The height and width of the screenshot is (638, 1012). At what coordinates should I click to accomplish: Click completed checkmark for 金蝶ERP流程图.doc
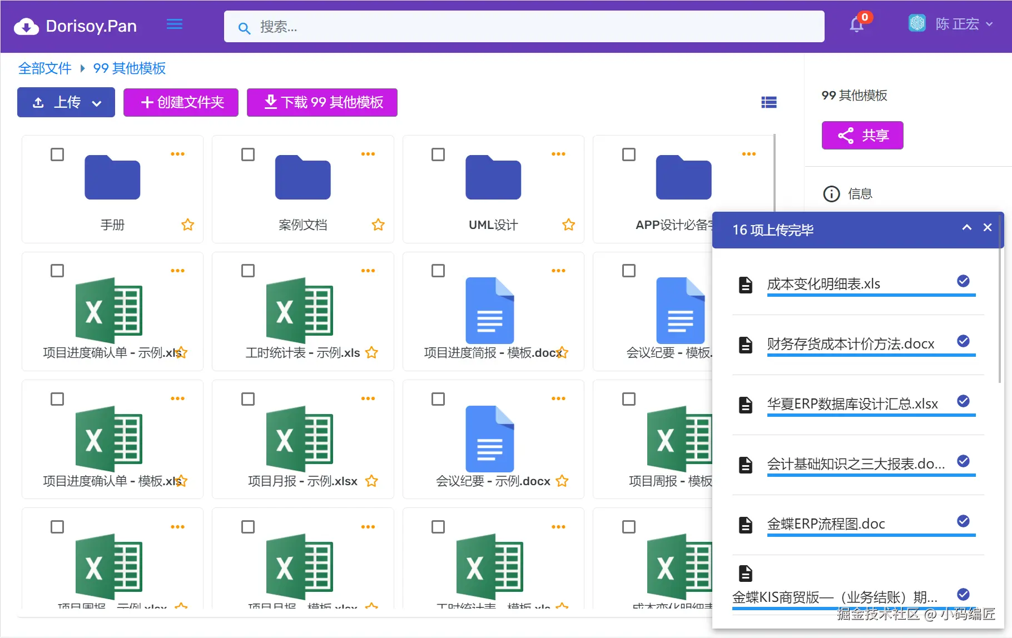point(964,521)
